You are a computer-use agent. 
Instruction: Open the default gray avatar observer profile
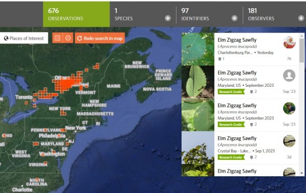(289, 76)
